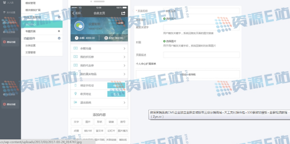Click the yen icon beside 余额 4000.00
Viewport: 290px width, 144px height.
coord(77,38)
